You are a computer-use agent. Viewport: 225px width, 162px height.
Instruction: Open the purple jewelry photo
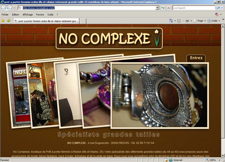coord(96,94)
